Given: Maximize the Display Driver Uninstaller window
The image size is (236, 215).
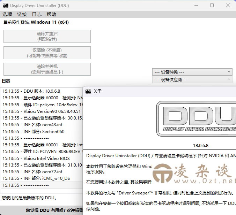Looking at the screenshot, I should click(212, 6).
